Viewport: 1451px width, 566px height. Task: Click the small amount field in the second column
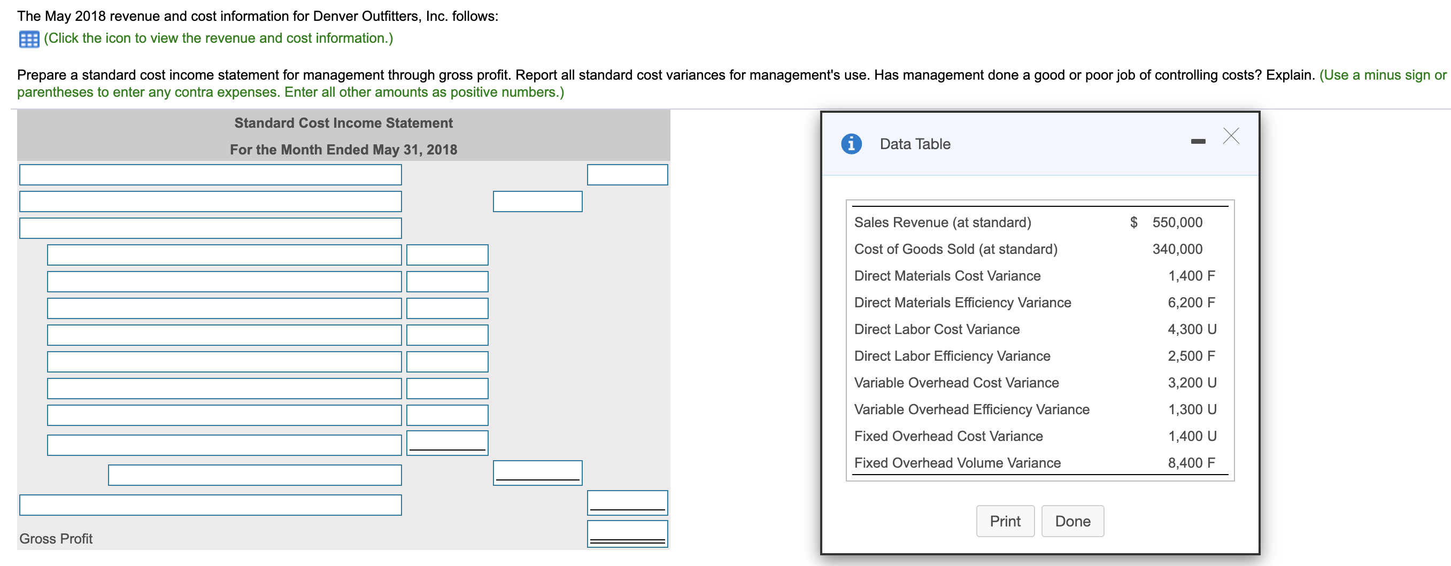point(538,201)
